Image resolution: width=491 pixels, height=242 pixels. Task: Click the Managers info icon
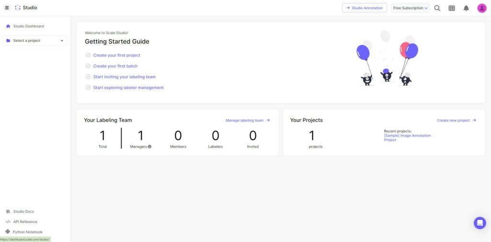[x=150, y=147]
